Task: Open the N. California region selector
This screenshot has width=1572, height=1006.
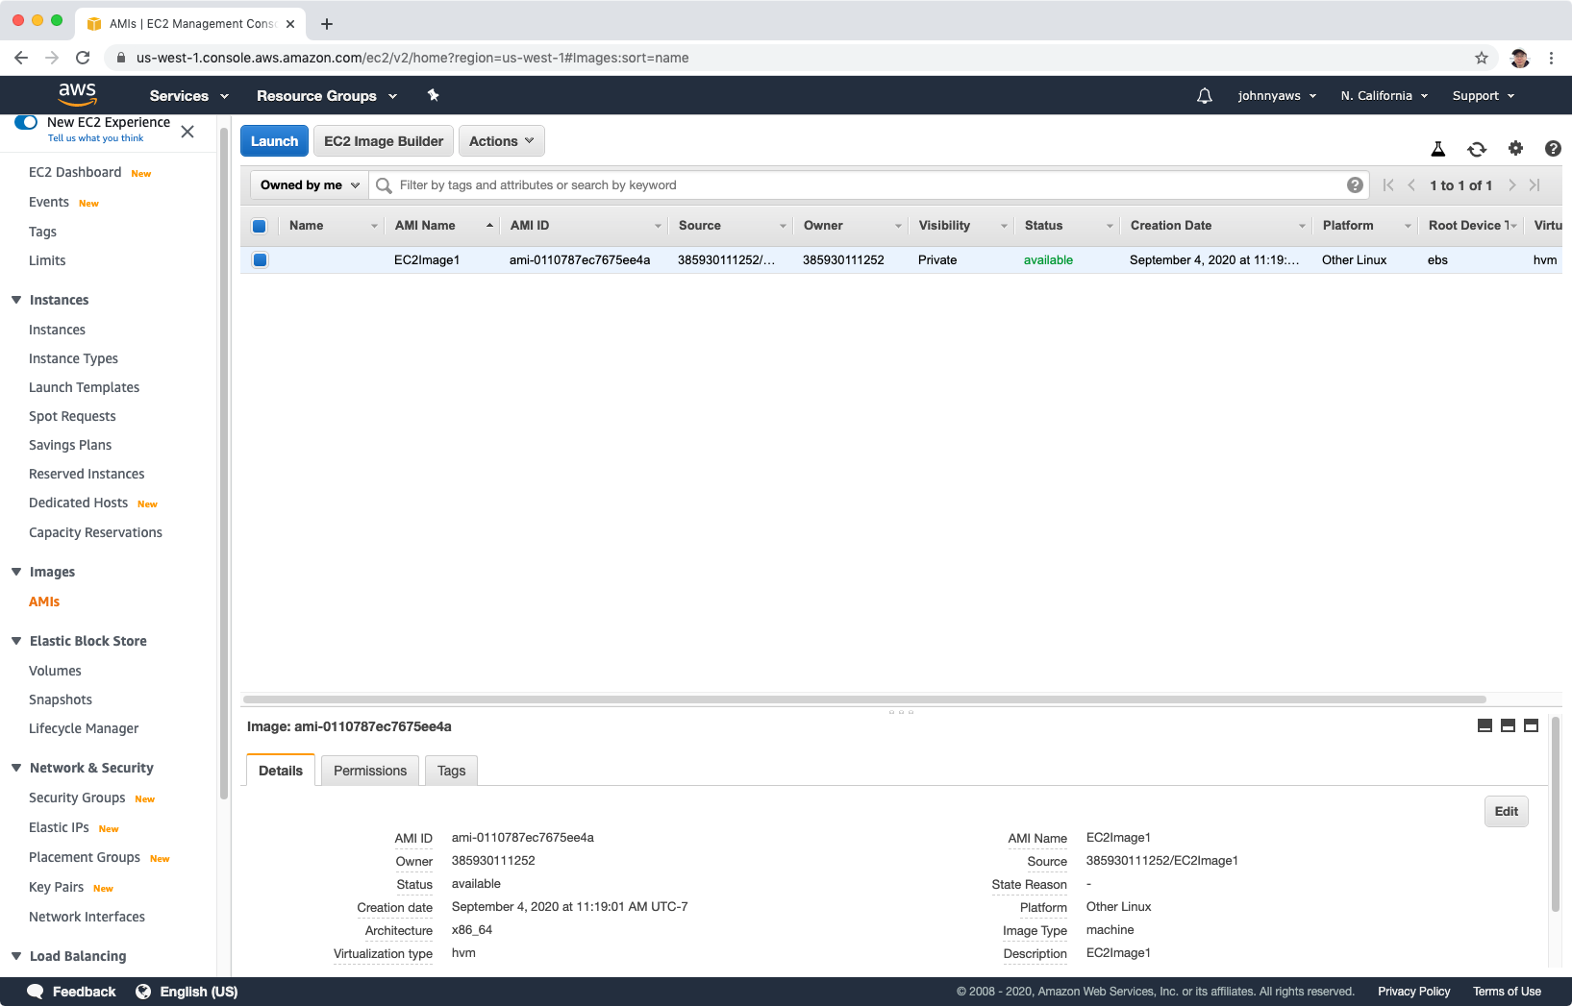Action: click(x=1385, y=96)
